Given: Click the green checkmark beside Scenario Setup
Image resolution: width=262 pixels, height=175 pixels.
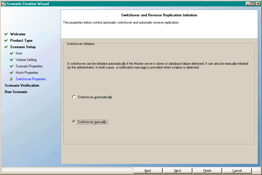Looking at the screenshot, I should pos(6,47).
